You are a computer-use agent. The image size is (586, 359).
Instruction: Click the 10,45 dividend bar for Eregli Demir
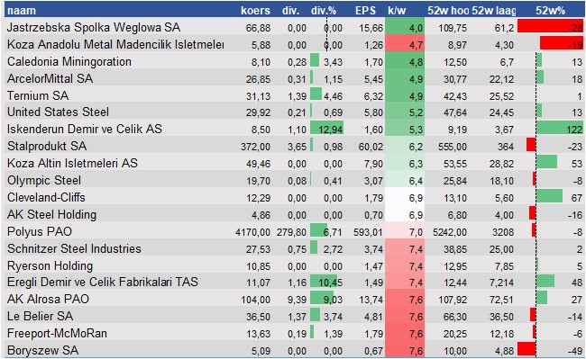tap(324, 282)
